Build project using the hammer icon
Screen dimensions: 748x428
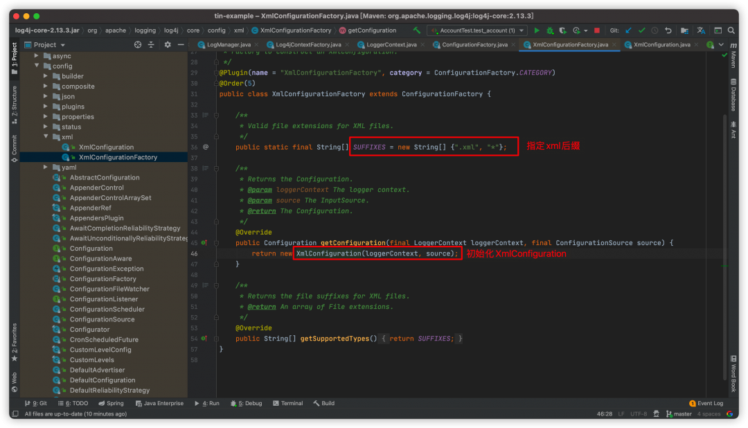coord(416,30)
